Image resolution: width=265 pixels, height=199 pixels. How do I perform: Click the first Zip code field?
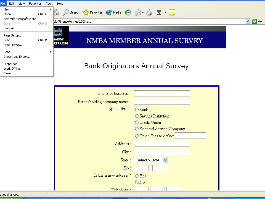pyautogui.click(x=141, y=168)
